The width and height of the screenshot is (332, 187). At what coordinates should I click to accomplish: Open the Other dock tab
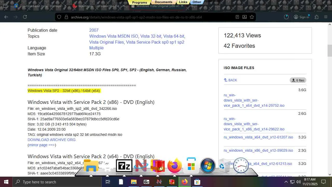(x=197, y=2)
